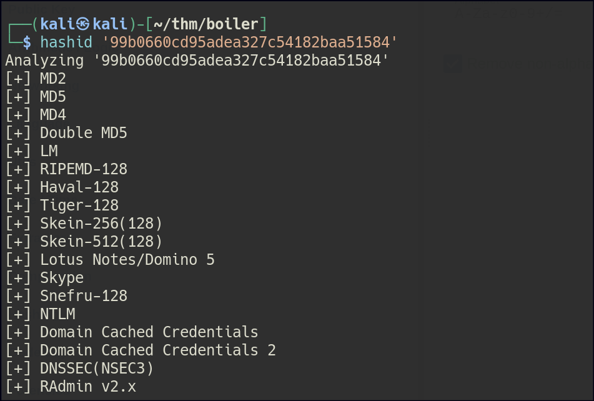Click the orange quoted hash argument
This screenshot has height=401, width=594.
249,42
